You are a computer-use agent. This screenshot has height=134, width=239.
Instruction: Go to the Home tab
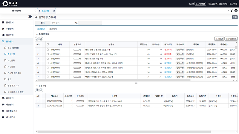[x=17, y=11]
